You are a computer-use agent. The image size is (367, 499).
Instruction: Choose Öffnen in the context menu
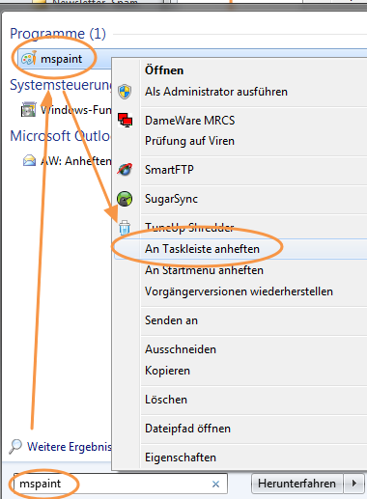pos(164,70)
